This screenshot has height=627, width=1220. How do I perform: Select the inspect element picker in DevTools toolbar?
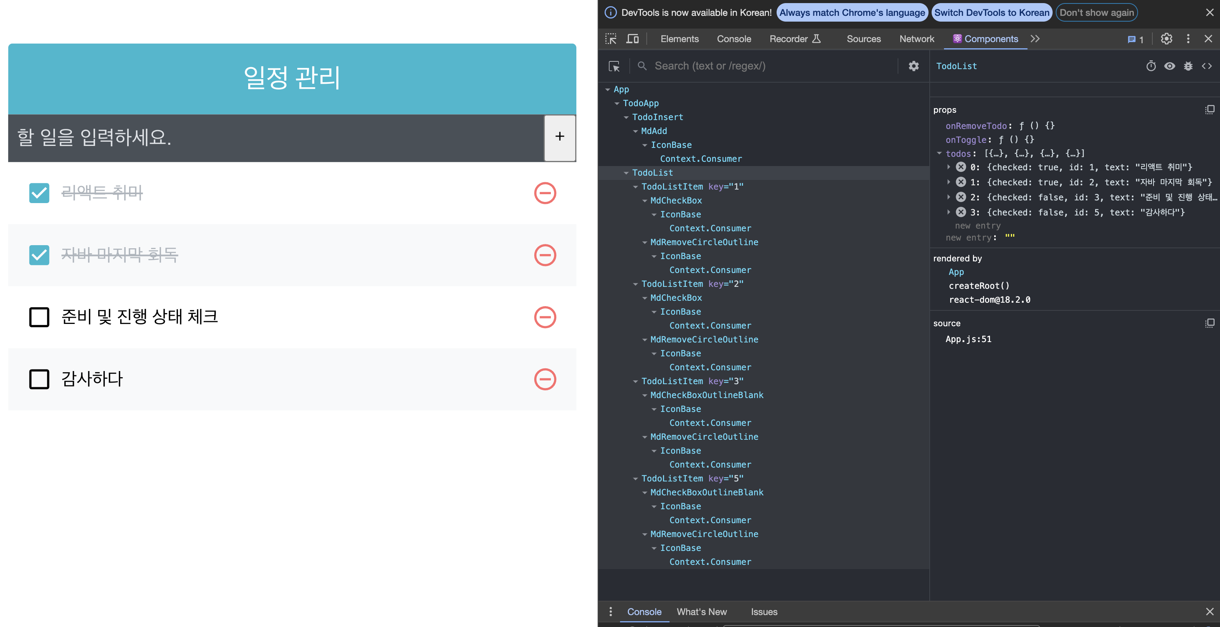(x=611, y=39)
